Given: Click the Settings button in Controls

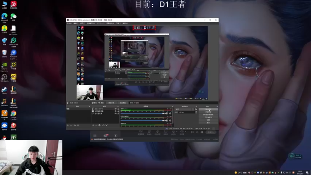Looking at the screenshot, I should (208, 120).
